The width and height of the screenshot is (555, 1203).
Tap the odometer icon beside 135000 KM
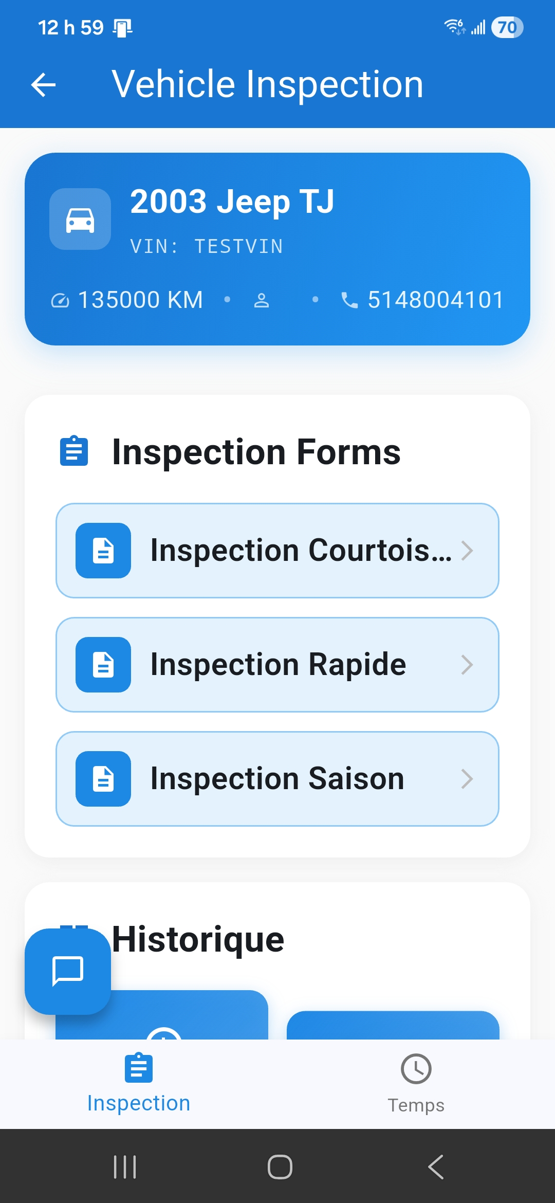pos(60,300)
